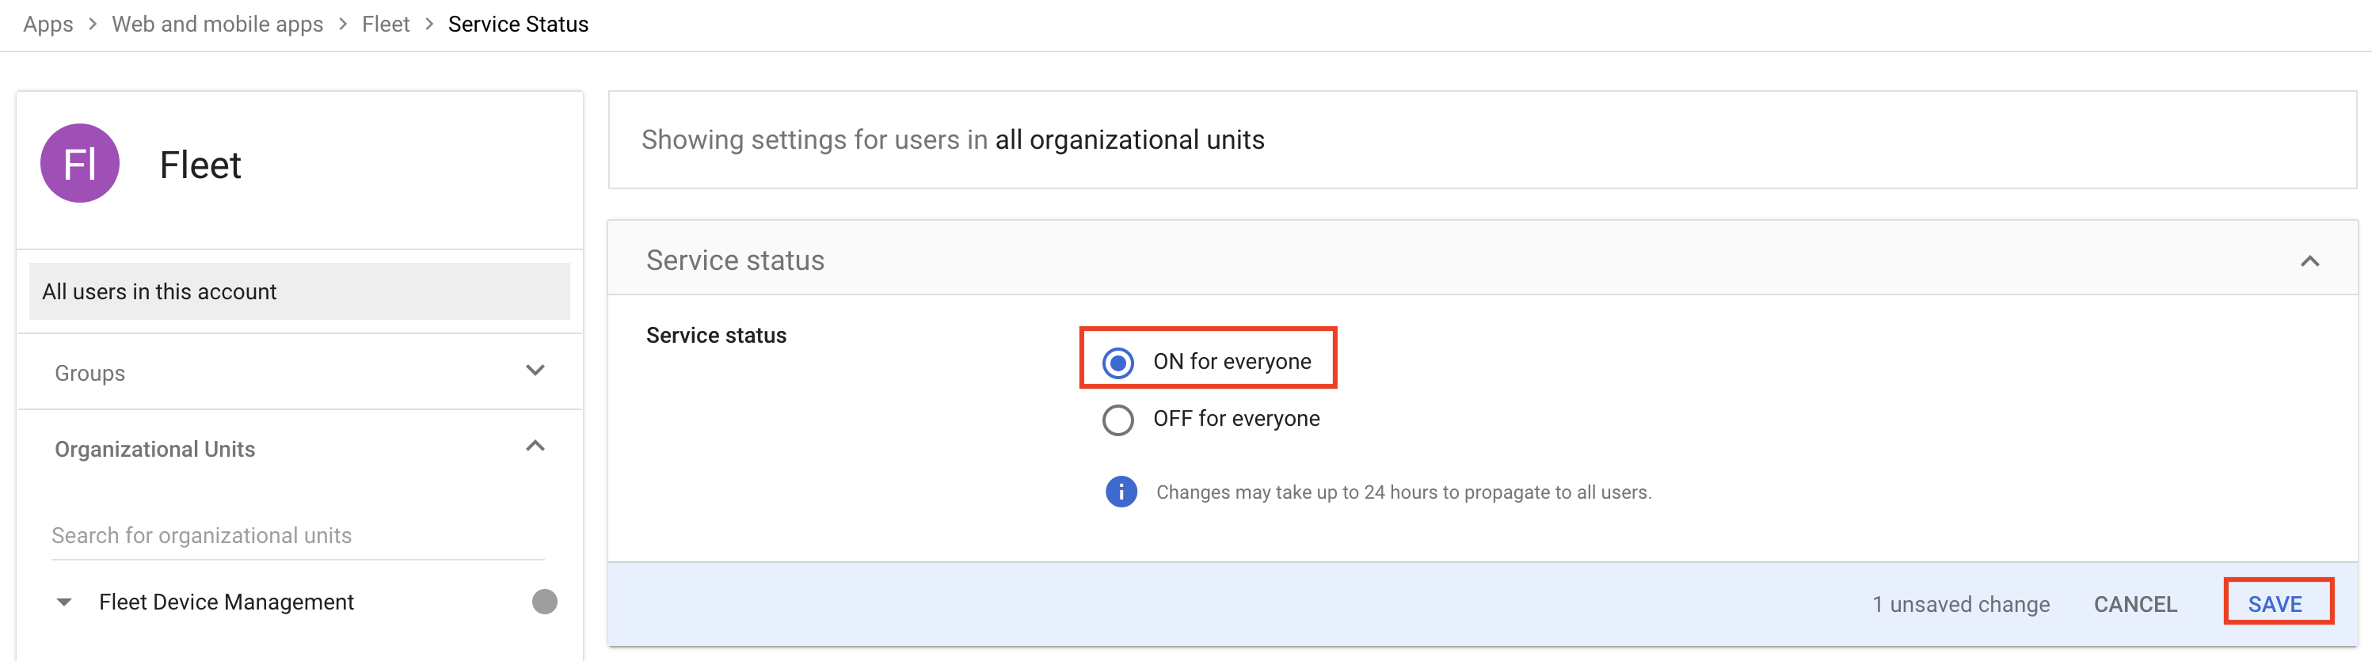Expand the Groups section
Viewport: 2372px width, 661px height.
point(534,370)
